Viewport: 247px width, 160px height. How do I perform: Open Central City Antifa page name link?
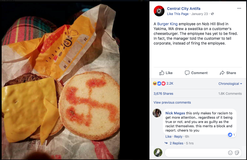click(x=184, y=9)
